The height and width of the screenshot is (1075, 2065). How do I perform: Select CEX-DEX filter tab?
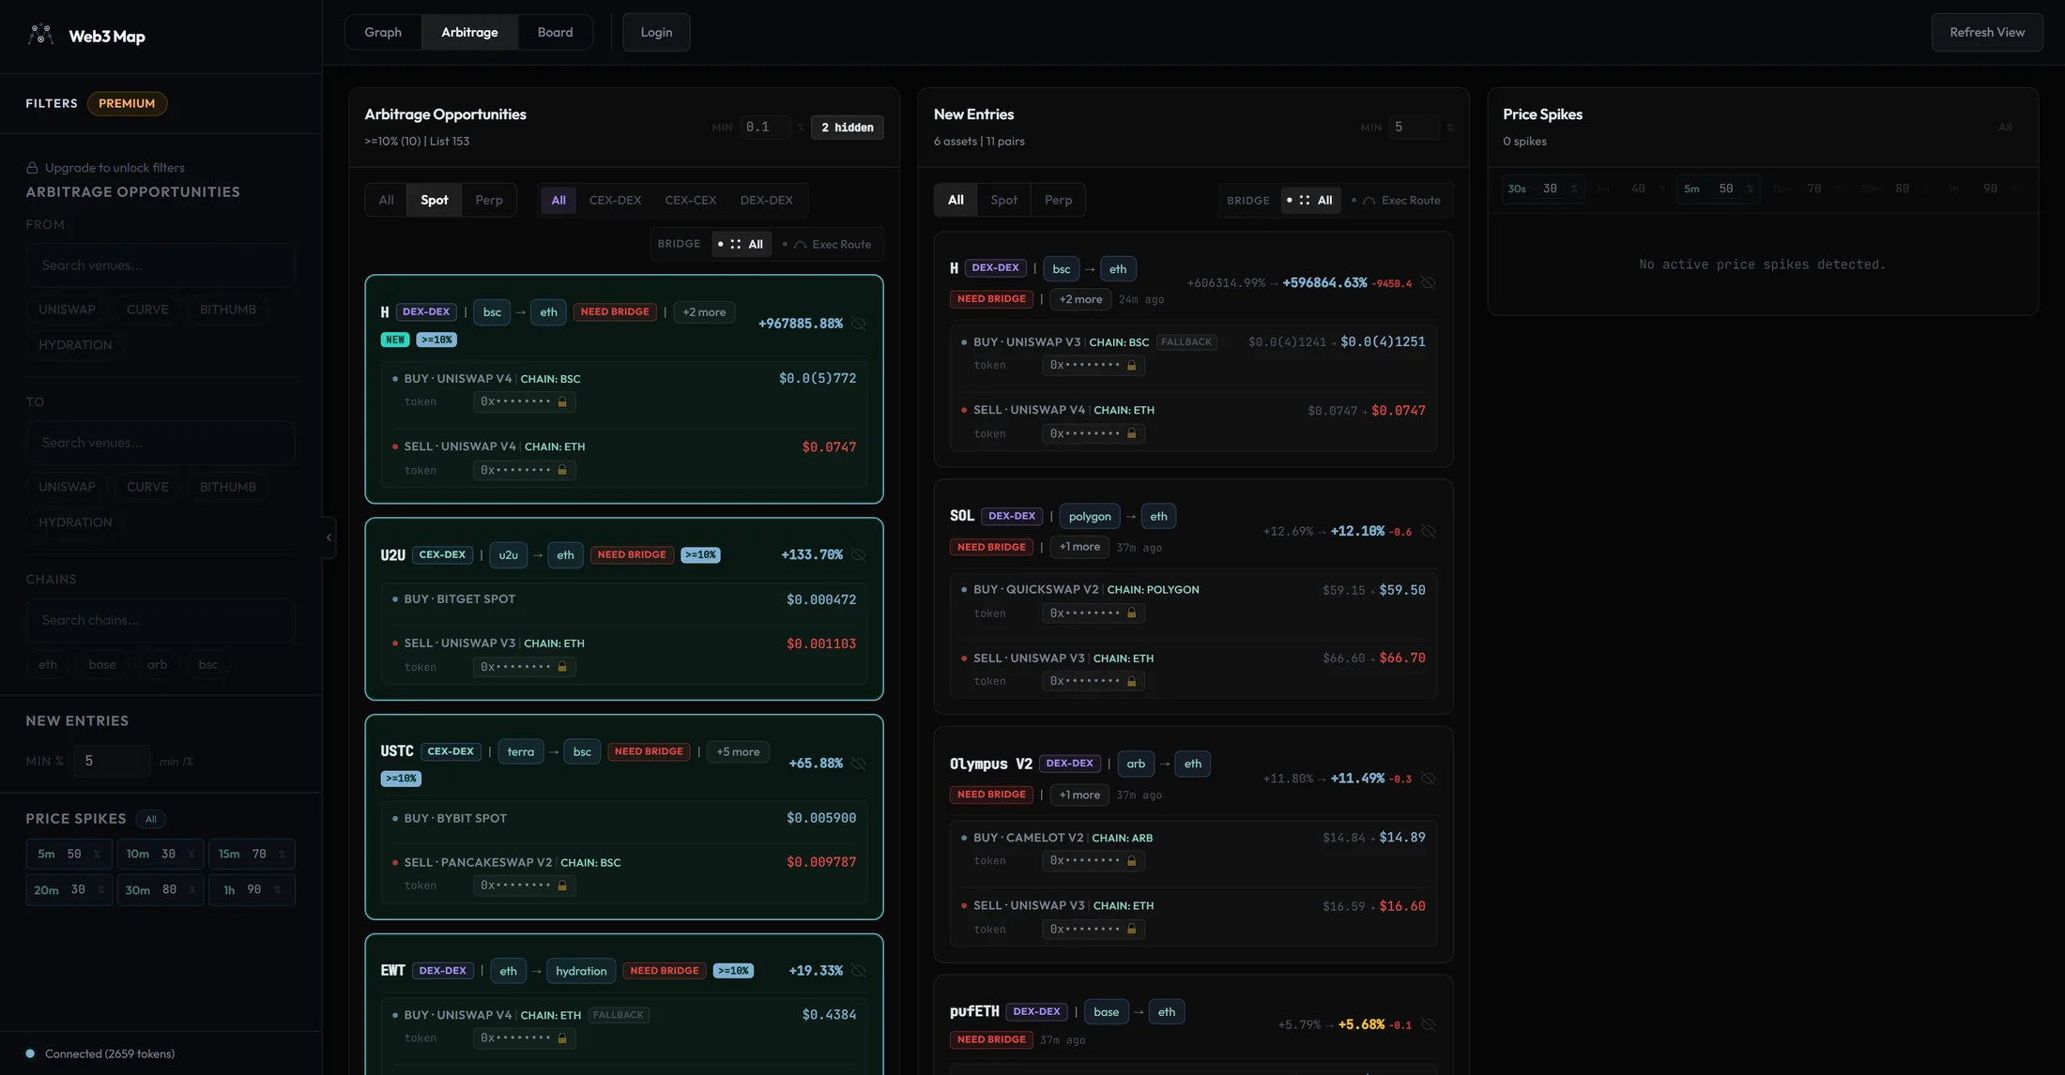click(615, 200)
